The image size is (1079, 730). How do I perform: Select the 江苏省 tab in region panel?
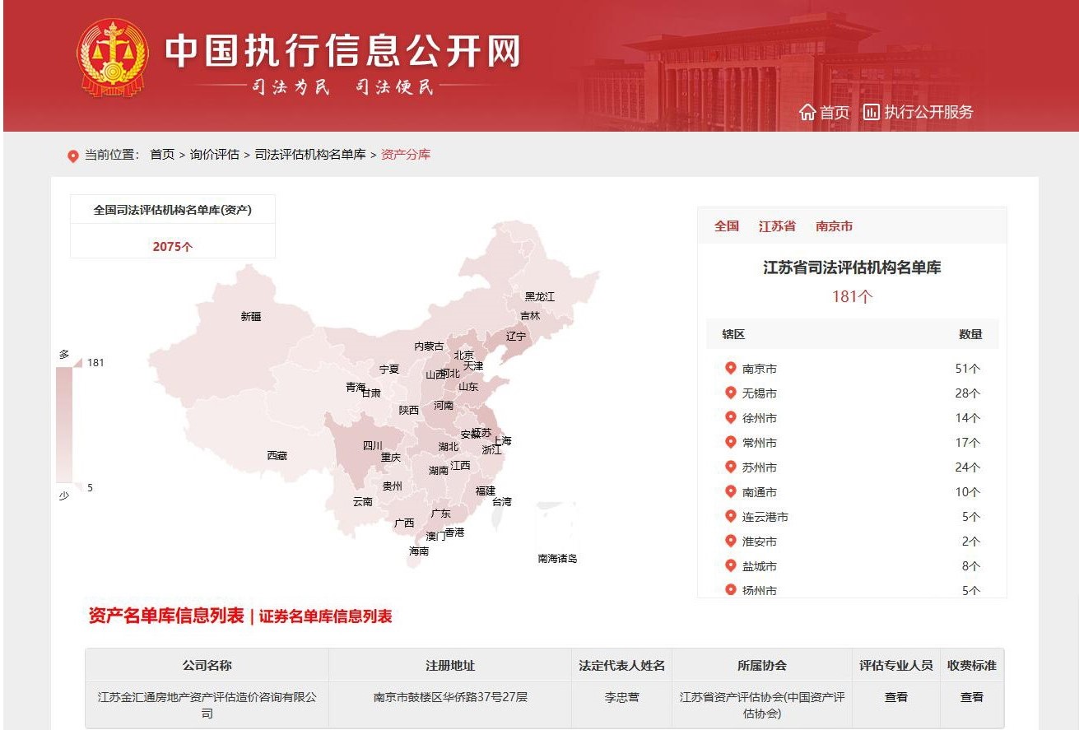pyautogui.click(x=777, y=226)
